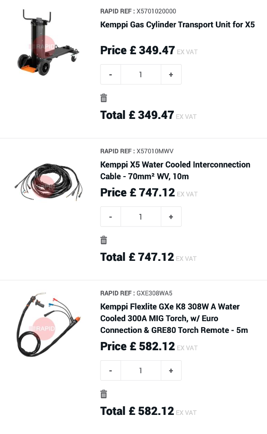The image size is (267, 434).
Task: Trash the Flexlite GXe MIG Torch item
Action: point(104,394)
